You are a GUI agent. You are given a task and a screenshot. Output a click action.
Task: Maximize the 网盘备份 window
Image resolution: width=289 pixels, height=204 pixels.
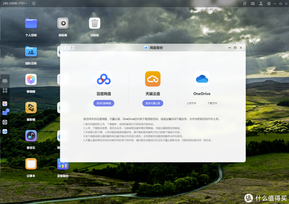(x=235, y=48)
